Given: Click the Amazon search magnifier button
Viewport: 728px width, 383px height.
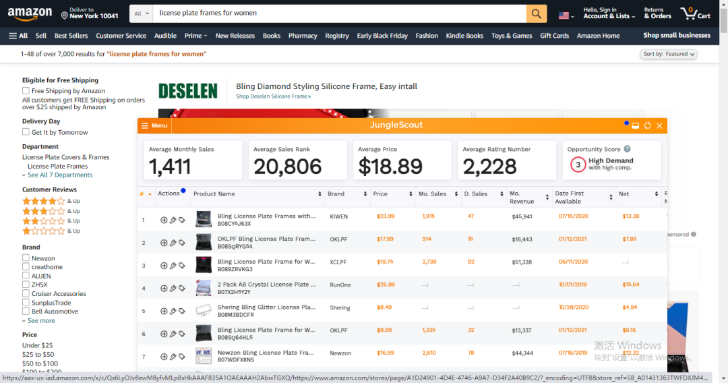Looking at the screenshot, I should tap(537, 13).
